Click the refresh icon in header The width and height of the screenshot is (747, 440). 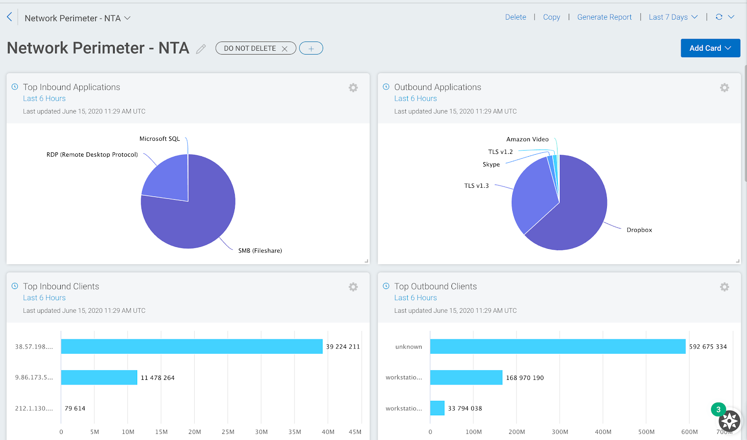pyautogui.click(x=719, y=17)
